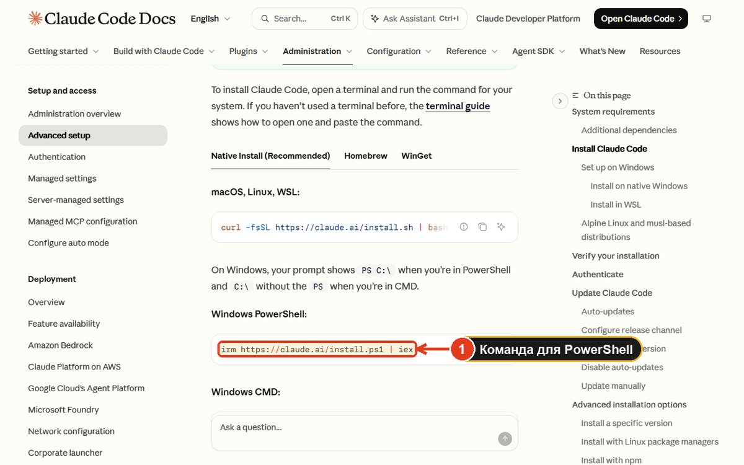
Task: Jump to Install on native Windows
Action: (x=639, y=186)
